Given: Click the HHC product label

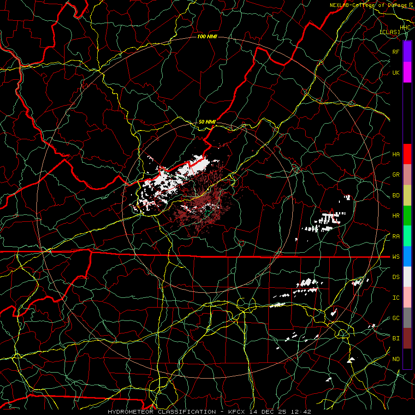Looking at the screenshot, I should point(405,28).
